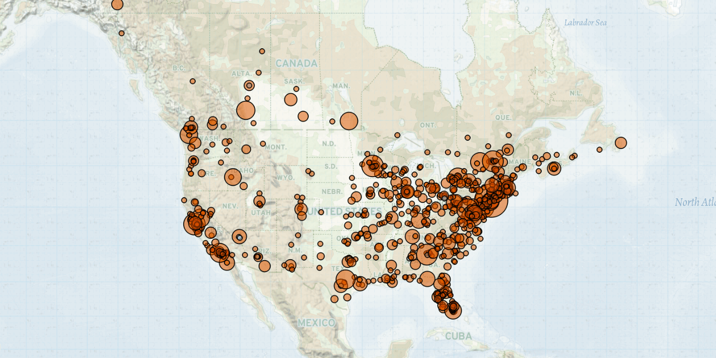This screenshot has height=358, width=716.
Task: Click the small marker north of Lake Superior
Action: (397, 135)
